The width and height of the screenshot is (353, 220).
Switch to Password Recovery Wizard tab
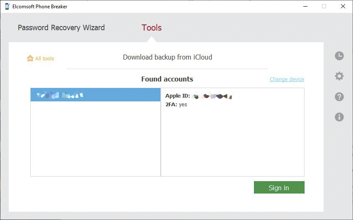[x=61, y=28]
